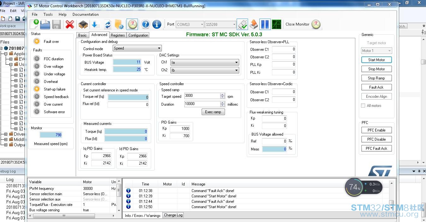Viewport: 426px width, 222px height.
Task: Click the plug connect icon with green check
Action: coord(242,24)
